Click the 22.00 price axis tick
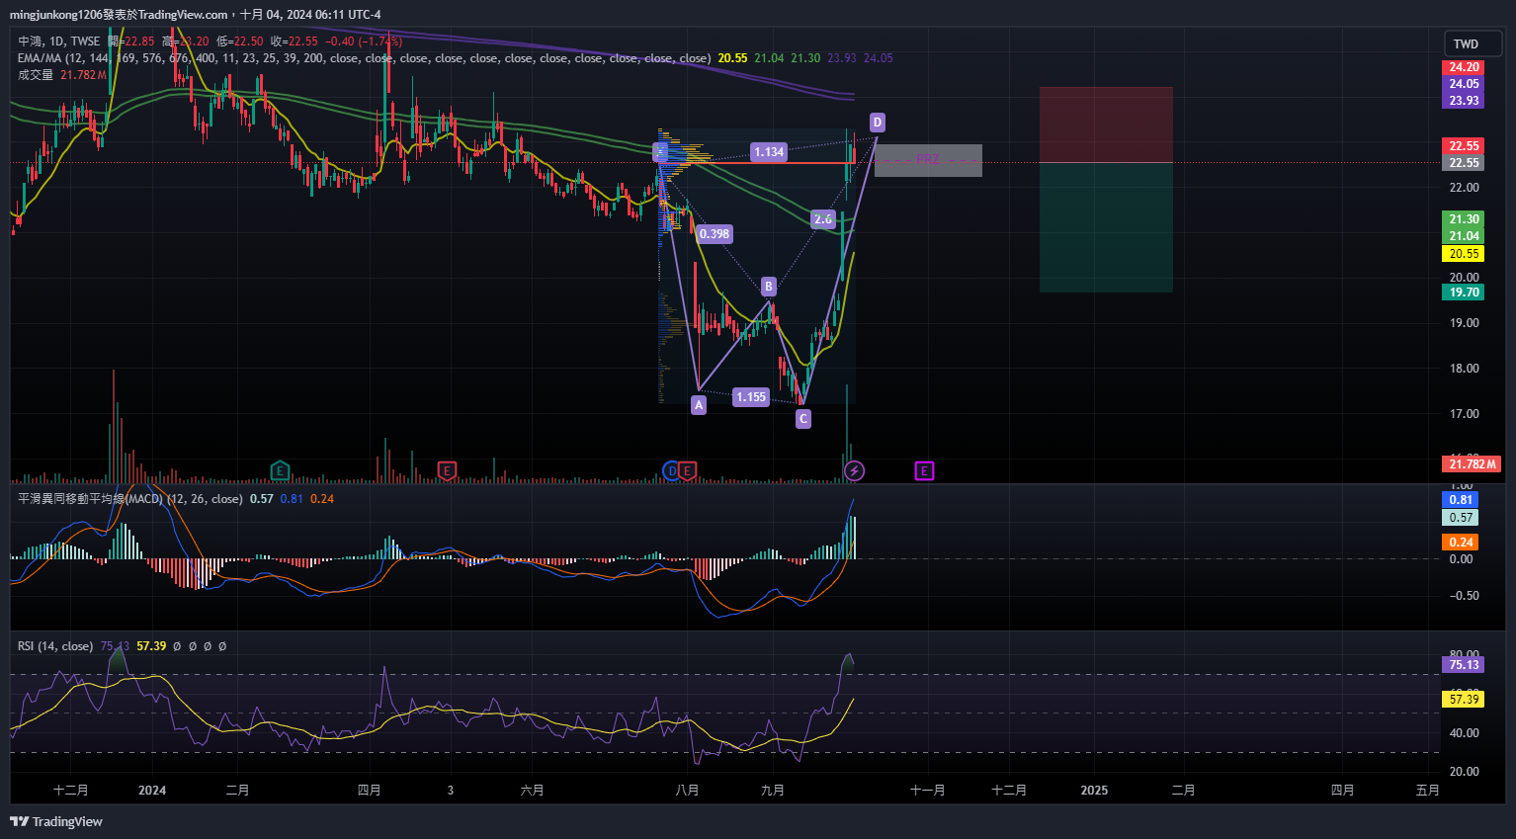 click(x=1464, y=188)
